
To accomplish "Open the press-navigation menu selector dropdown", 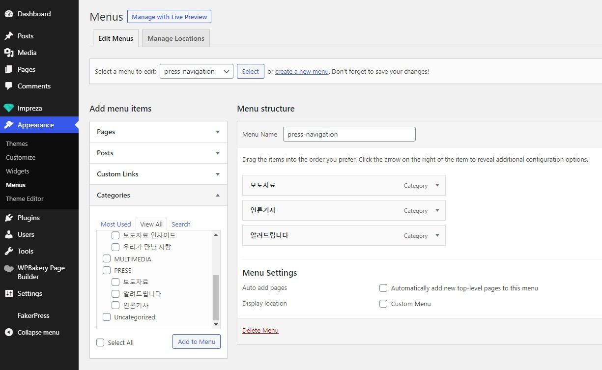I will [x=196, y=71].
